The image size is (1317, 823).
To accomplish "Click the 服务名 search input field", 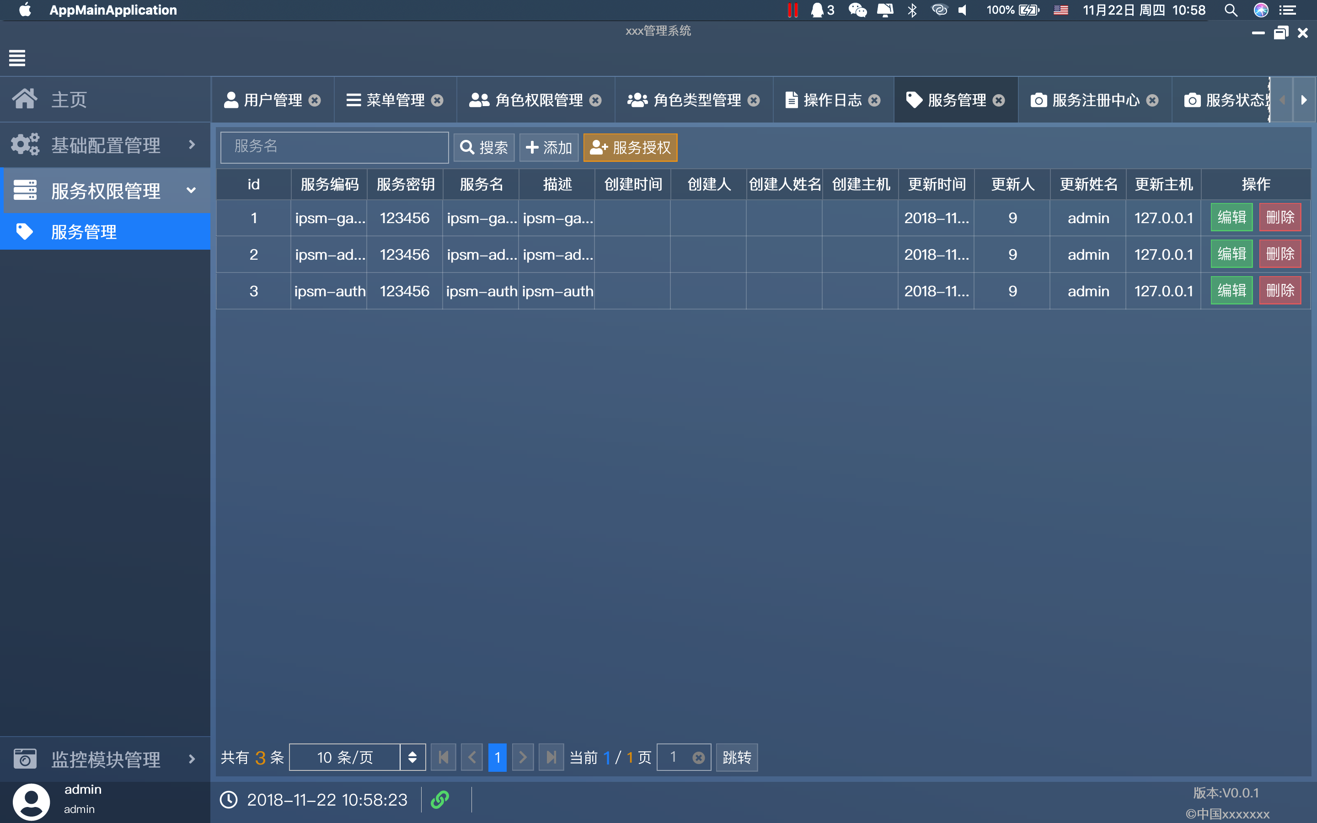I will tap(334, 146).
